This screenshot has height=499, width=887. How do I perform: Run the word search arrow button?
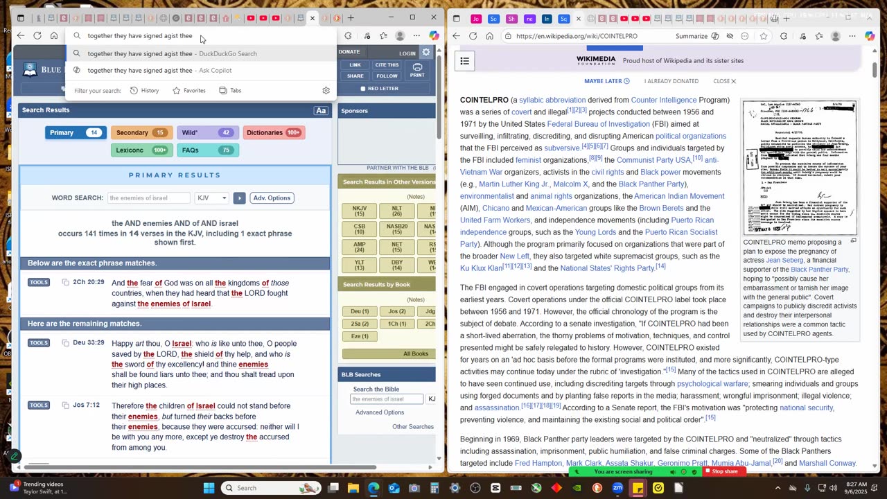[239, 198]
